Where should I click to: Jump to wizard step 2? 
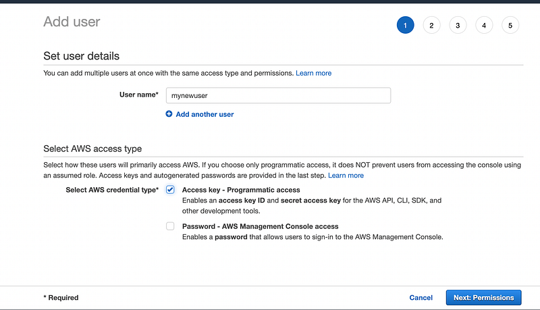[431, 25]
